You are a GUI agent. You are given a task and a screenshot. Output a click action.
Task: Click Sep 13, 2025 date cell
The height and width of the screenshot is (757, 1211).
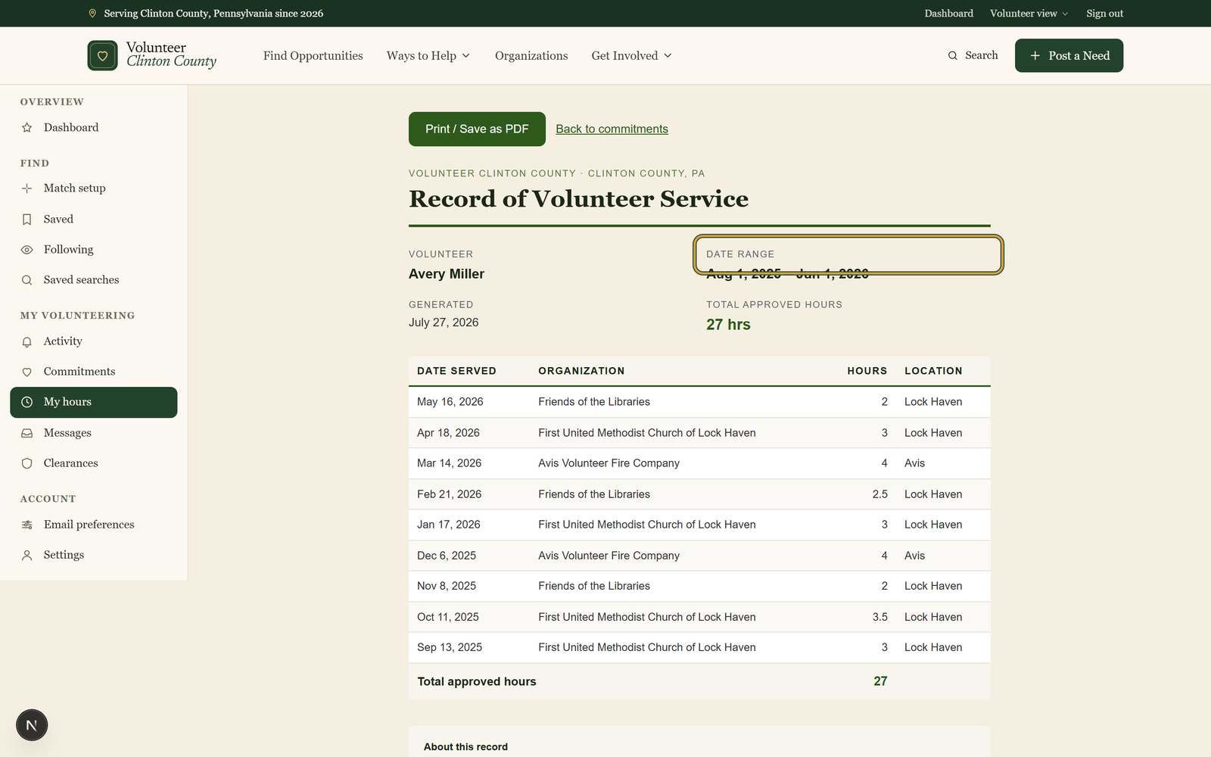[450, 647]
